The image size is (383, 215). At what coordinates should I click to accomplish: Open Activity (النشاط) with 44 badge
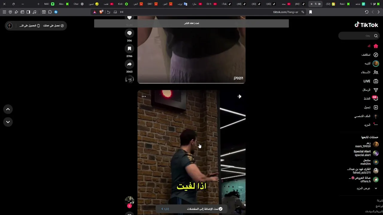371,98
